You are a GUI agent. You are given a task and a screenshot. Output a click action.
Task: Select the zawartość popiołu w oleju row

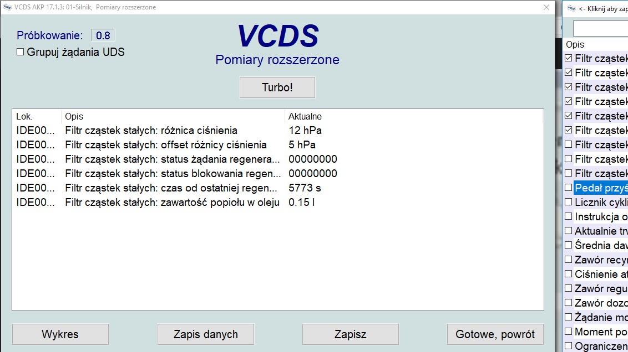[x=172, y=203]
